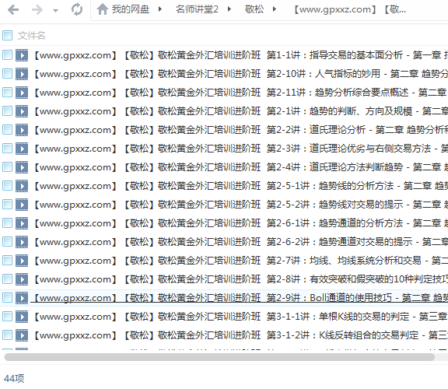Navigate to 敬松 breadcrumb folder
This screenshot has height=389, width=448.
pos(254,9)
